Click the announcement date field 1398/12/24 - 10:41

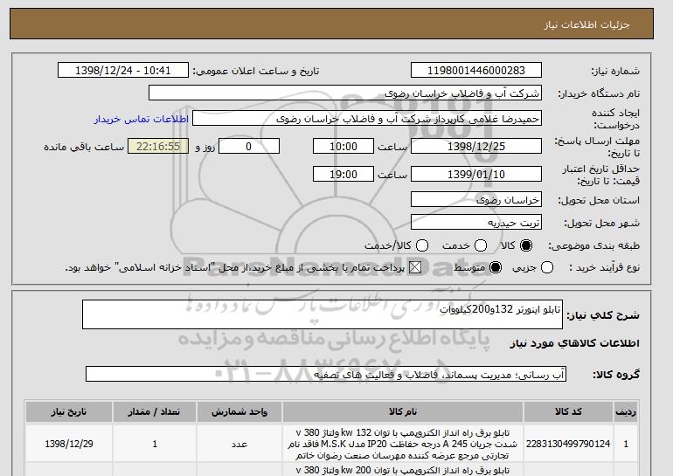(x=123, y=71)
